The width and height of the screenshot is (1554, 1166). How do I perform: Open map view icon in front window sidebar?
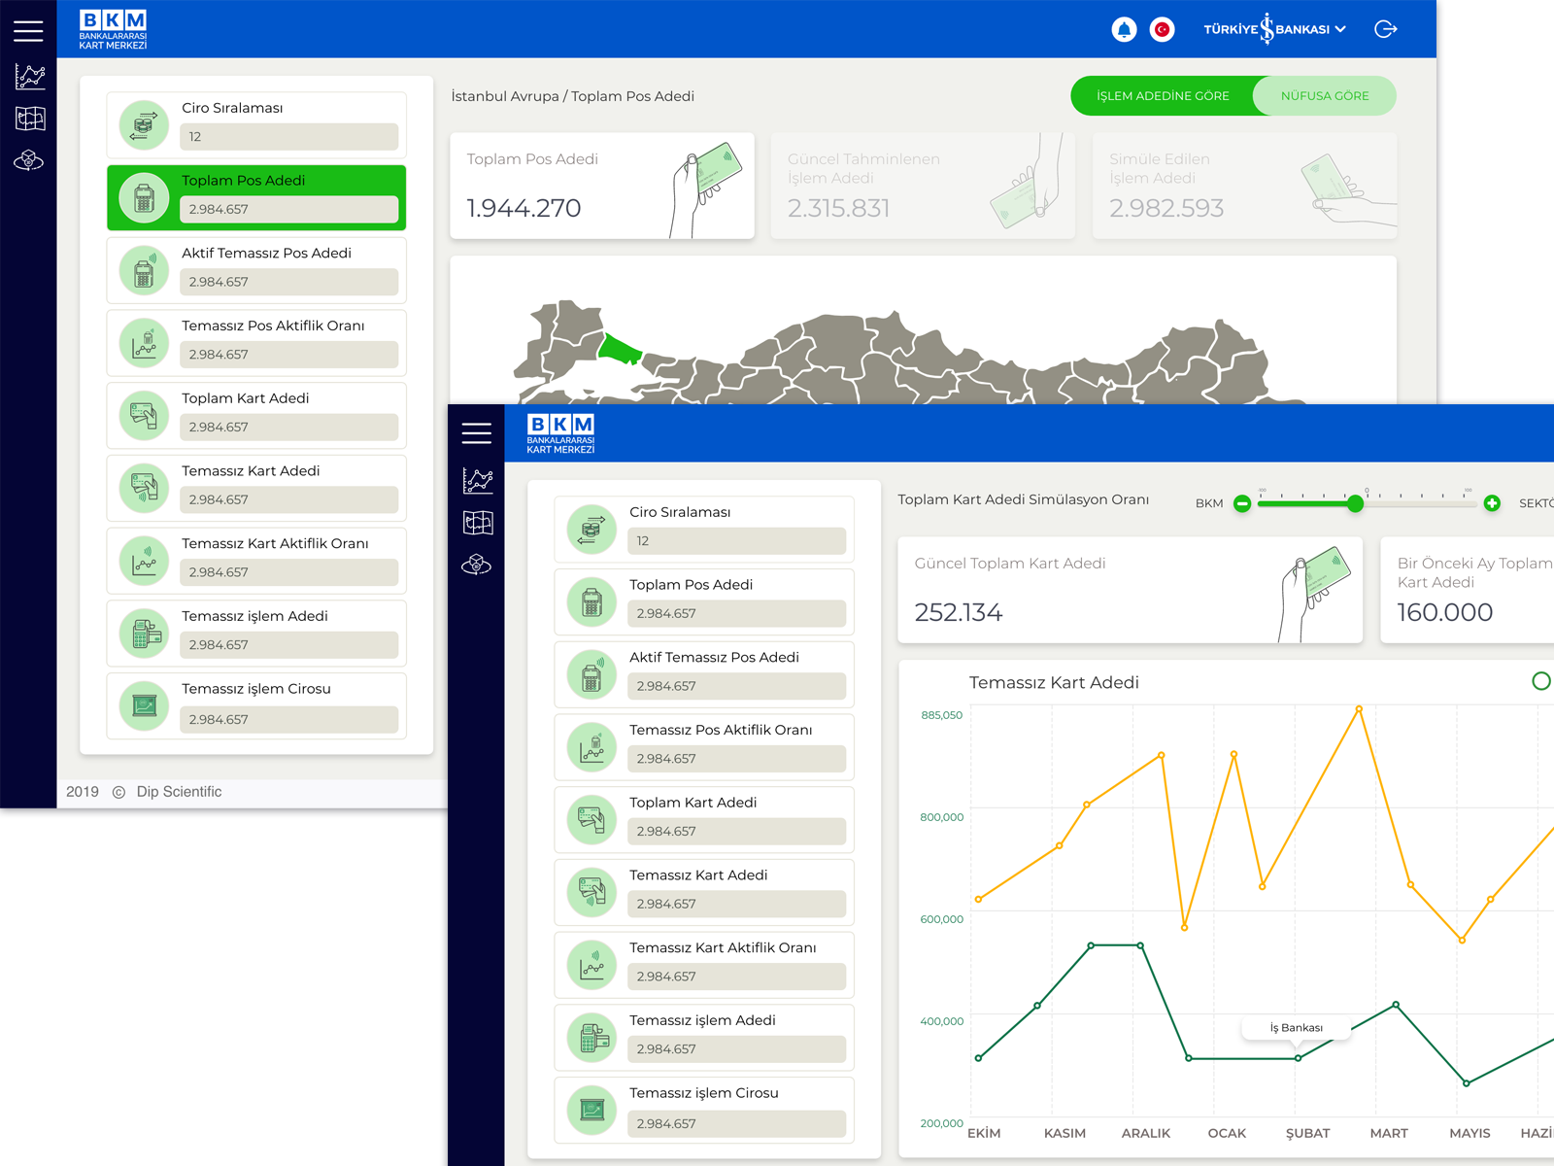click(x=478, y=523)
